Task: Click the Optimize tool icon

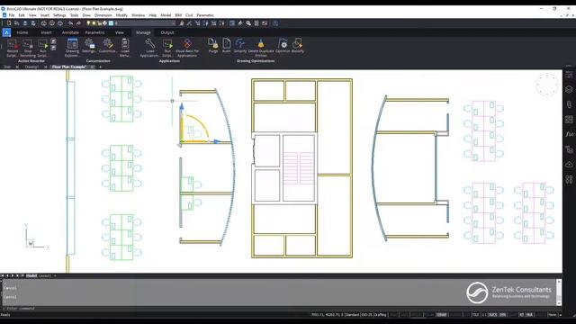Action: [283, 44]
